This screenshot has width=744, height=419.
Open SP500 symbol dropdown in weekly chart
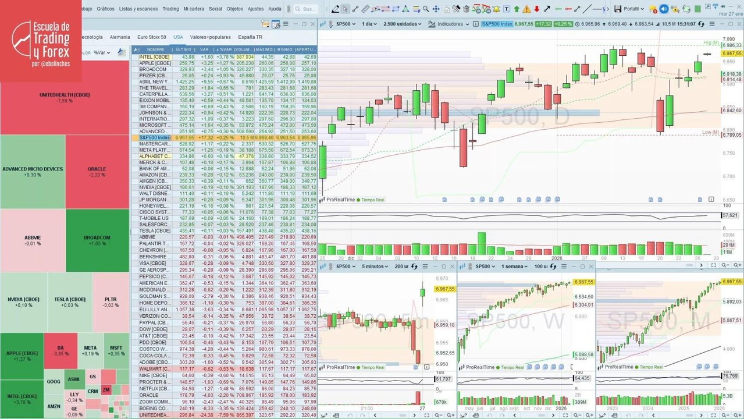pos(485,266)
